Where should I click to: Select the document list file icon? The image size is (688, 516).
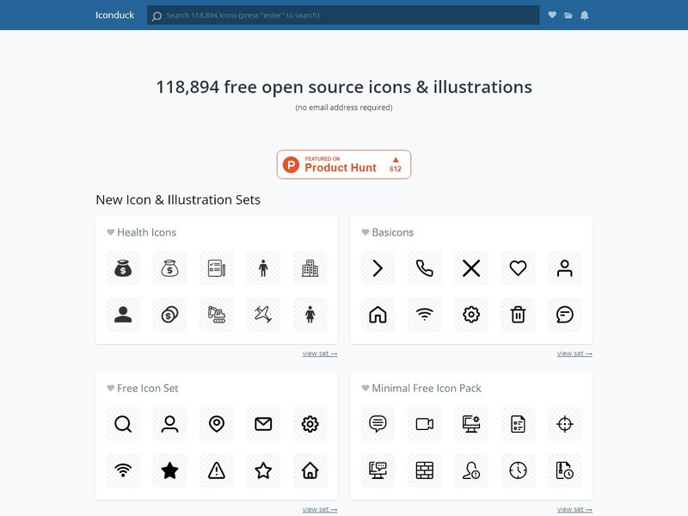click(518, 424)
